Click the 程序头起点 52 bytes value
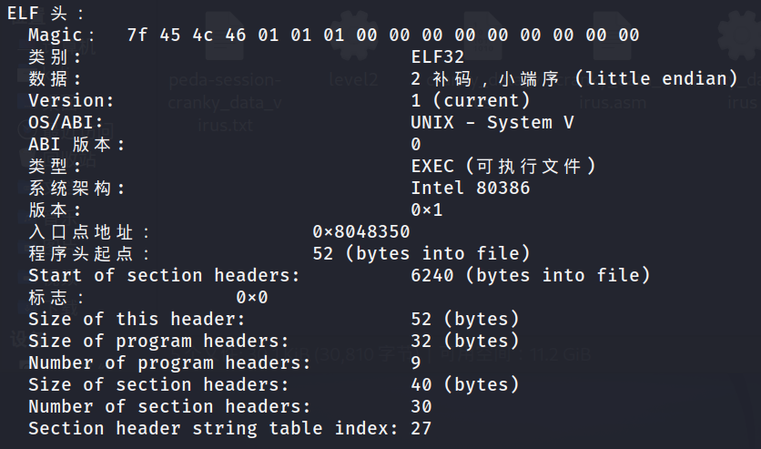 click(421, 253)
